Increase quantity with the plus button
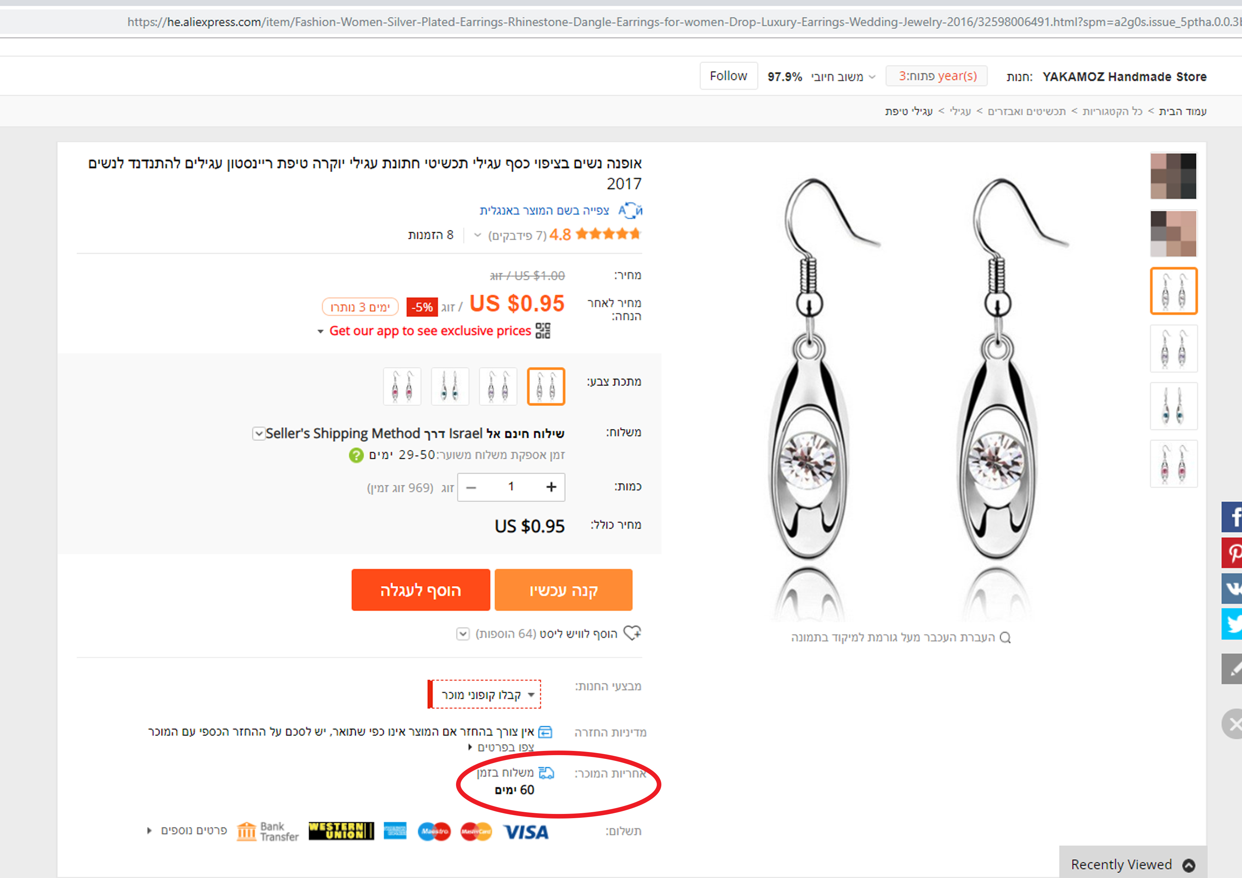This screenshot has height=878, width=1242. [x=551, y=487]
